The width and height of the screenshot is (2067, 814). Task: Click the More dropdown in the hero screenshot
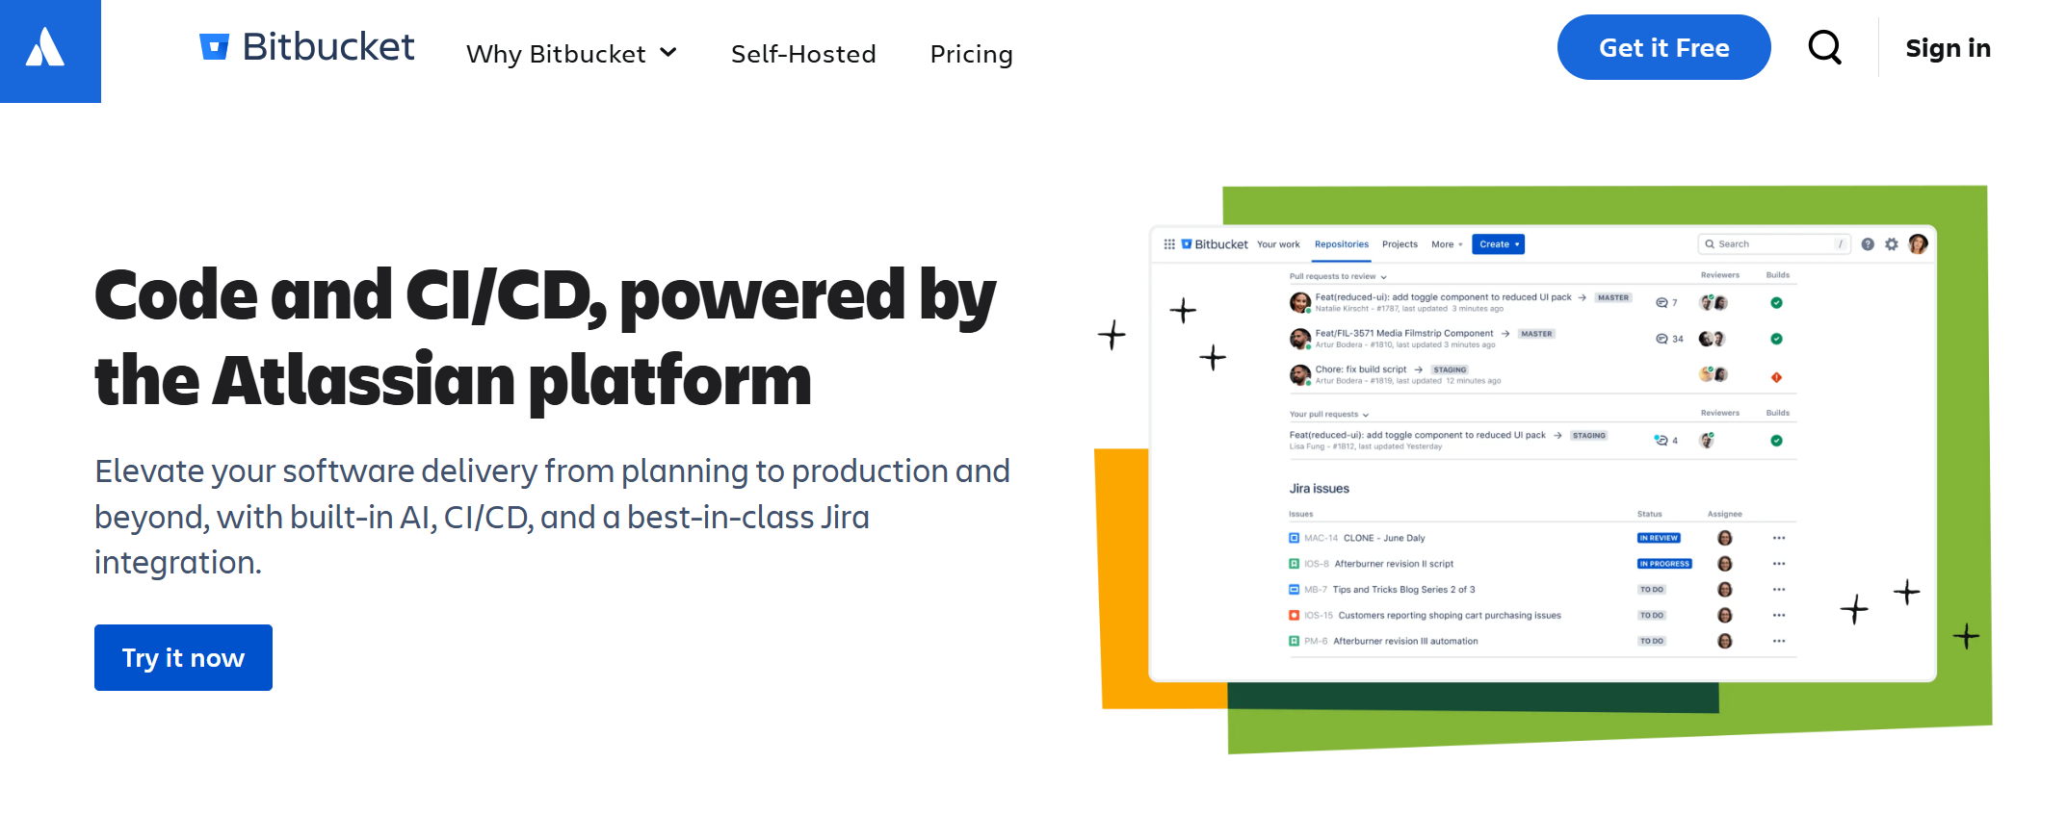[1447, 244]
